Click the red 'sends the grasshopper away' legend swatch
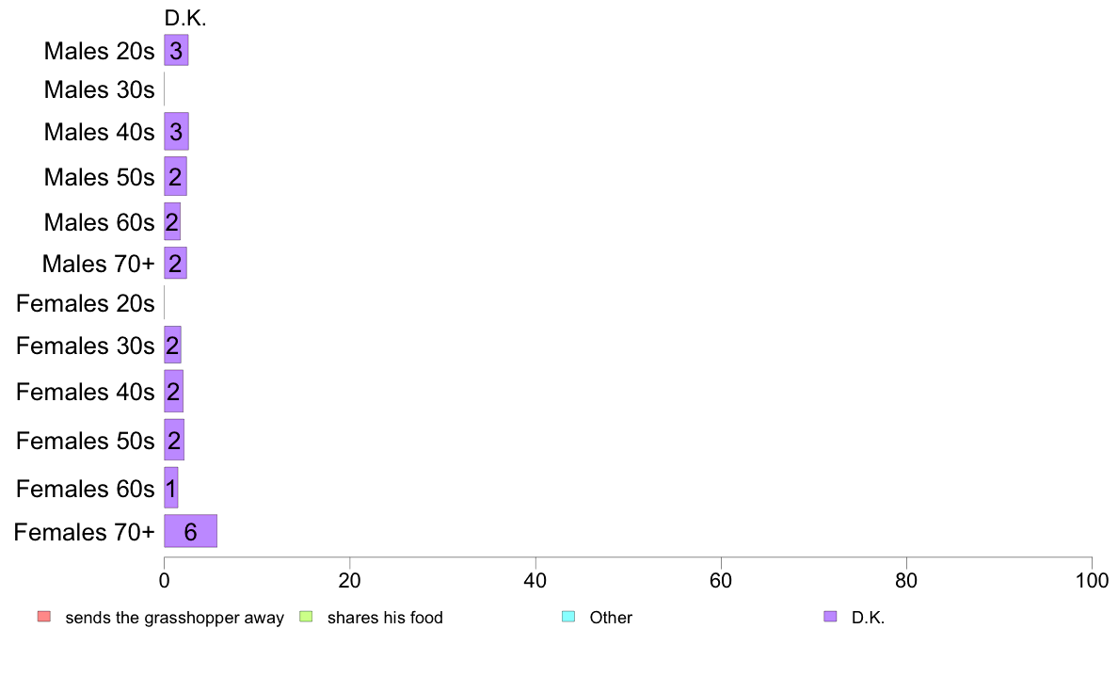 [x=44, y=617]
